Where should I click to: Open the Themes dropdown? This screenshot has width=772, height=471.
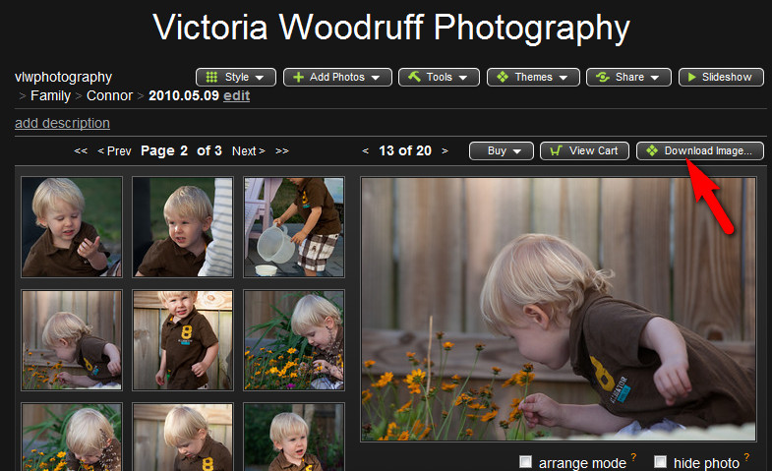click(x=533, y=78)
